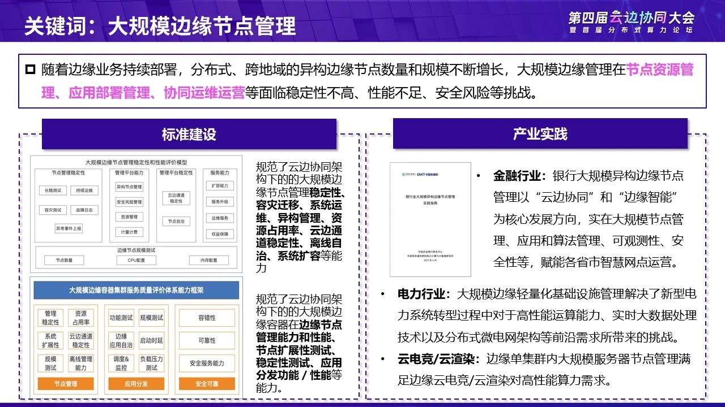Click the 服务能力 column heading

click(x=220, y=172)
